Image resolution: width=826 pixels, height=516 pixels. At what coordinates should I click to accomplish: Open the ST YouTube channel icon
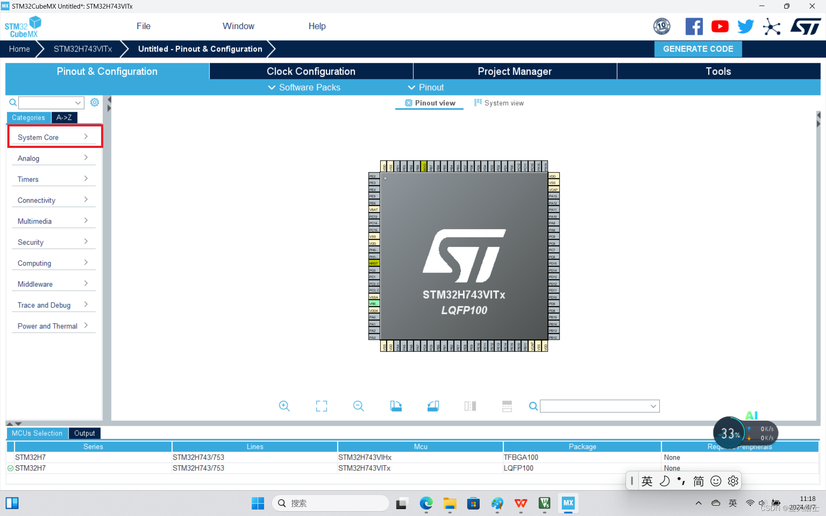pos(720,27)
